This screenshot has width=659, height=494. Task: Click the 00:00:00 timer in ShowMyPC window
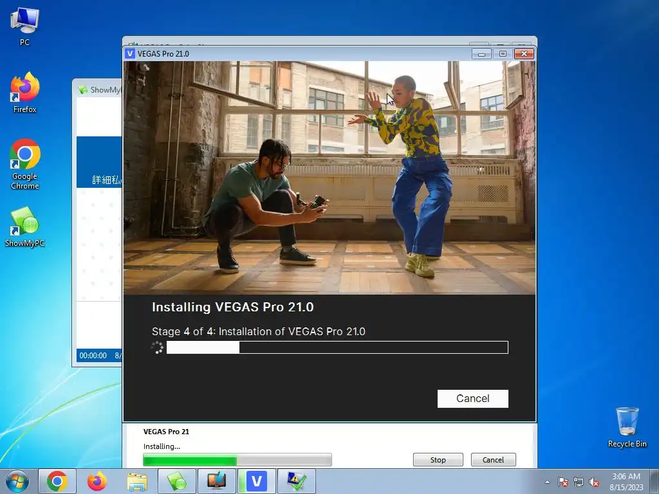tap(93, 355)
